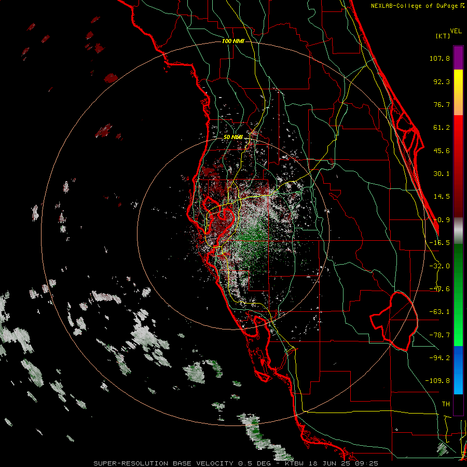Click the -32.0 velocity scale value

[439, 266]
